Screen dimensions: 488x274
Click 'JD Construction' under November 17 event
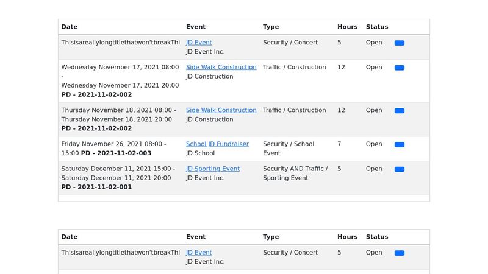(x=209, y=77)
